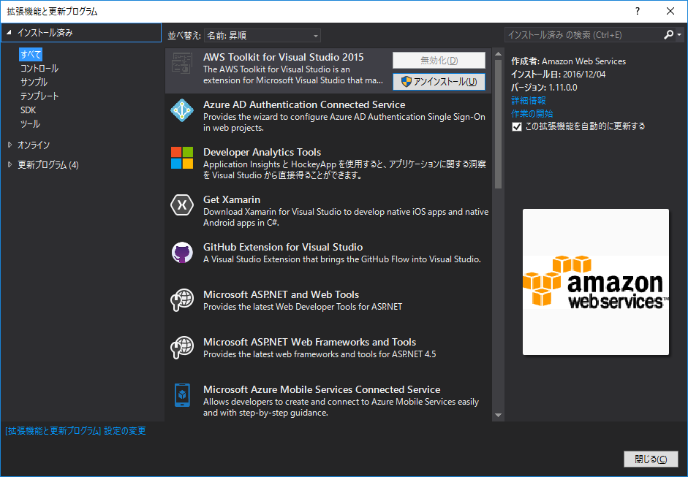Select Azure AD Authentication Connected Service title
688x477 pixels.
coord(304,104)
